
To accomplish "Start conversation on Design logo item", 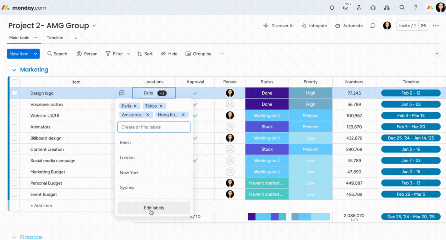I will pyautogui.click(x=122, y=93).
